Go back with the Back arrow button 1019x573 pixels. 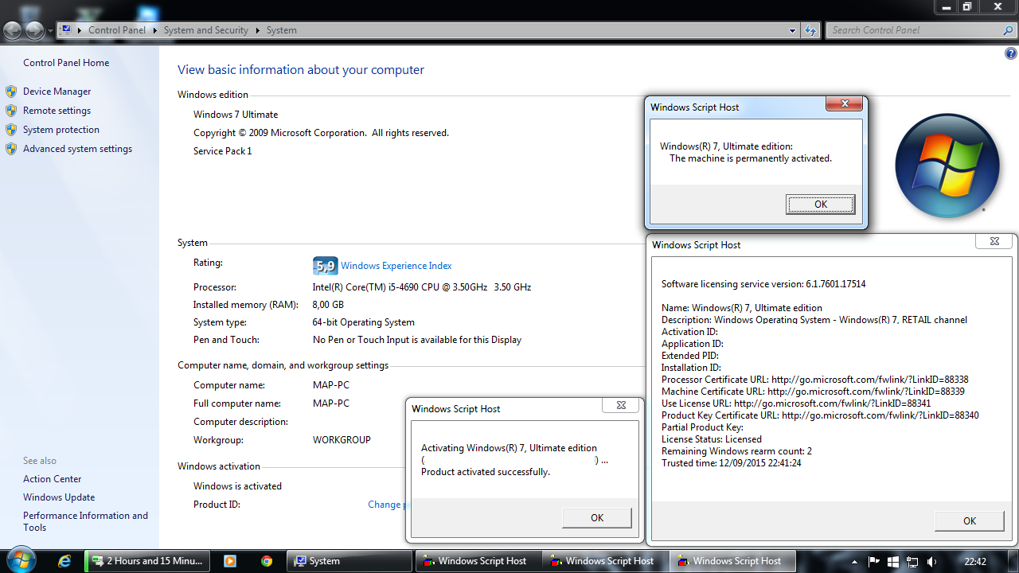click(x=13, y=30)
